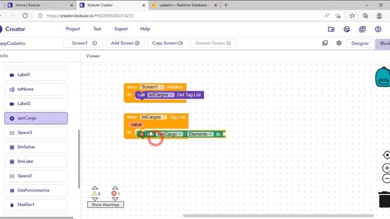
Task: Click the browser address bar URL
Action: pyautogui.click(x=90, y=16)
